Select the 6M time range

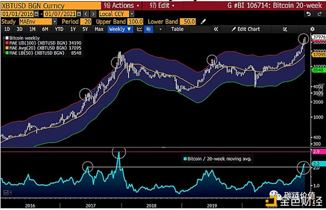click(45, 29)
